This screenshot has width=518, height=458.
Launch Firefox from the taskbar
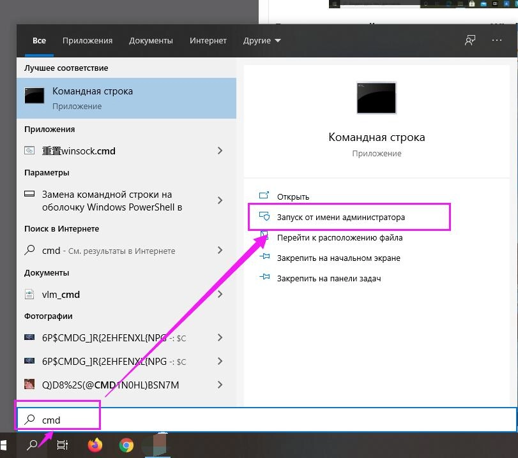click(x=95, y=445)
